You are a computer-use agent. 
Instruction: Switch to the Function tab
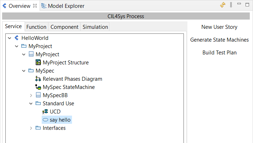(36, 27)
